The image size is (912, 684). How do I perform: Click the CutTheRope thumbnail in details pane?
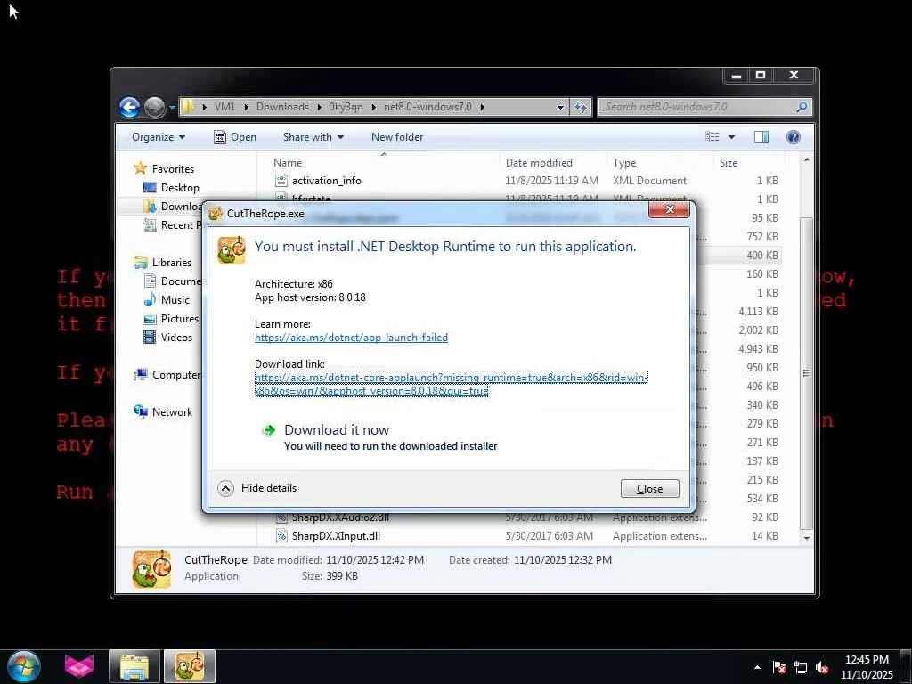point(151,569)
